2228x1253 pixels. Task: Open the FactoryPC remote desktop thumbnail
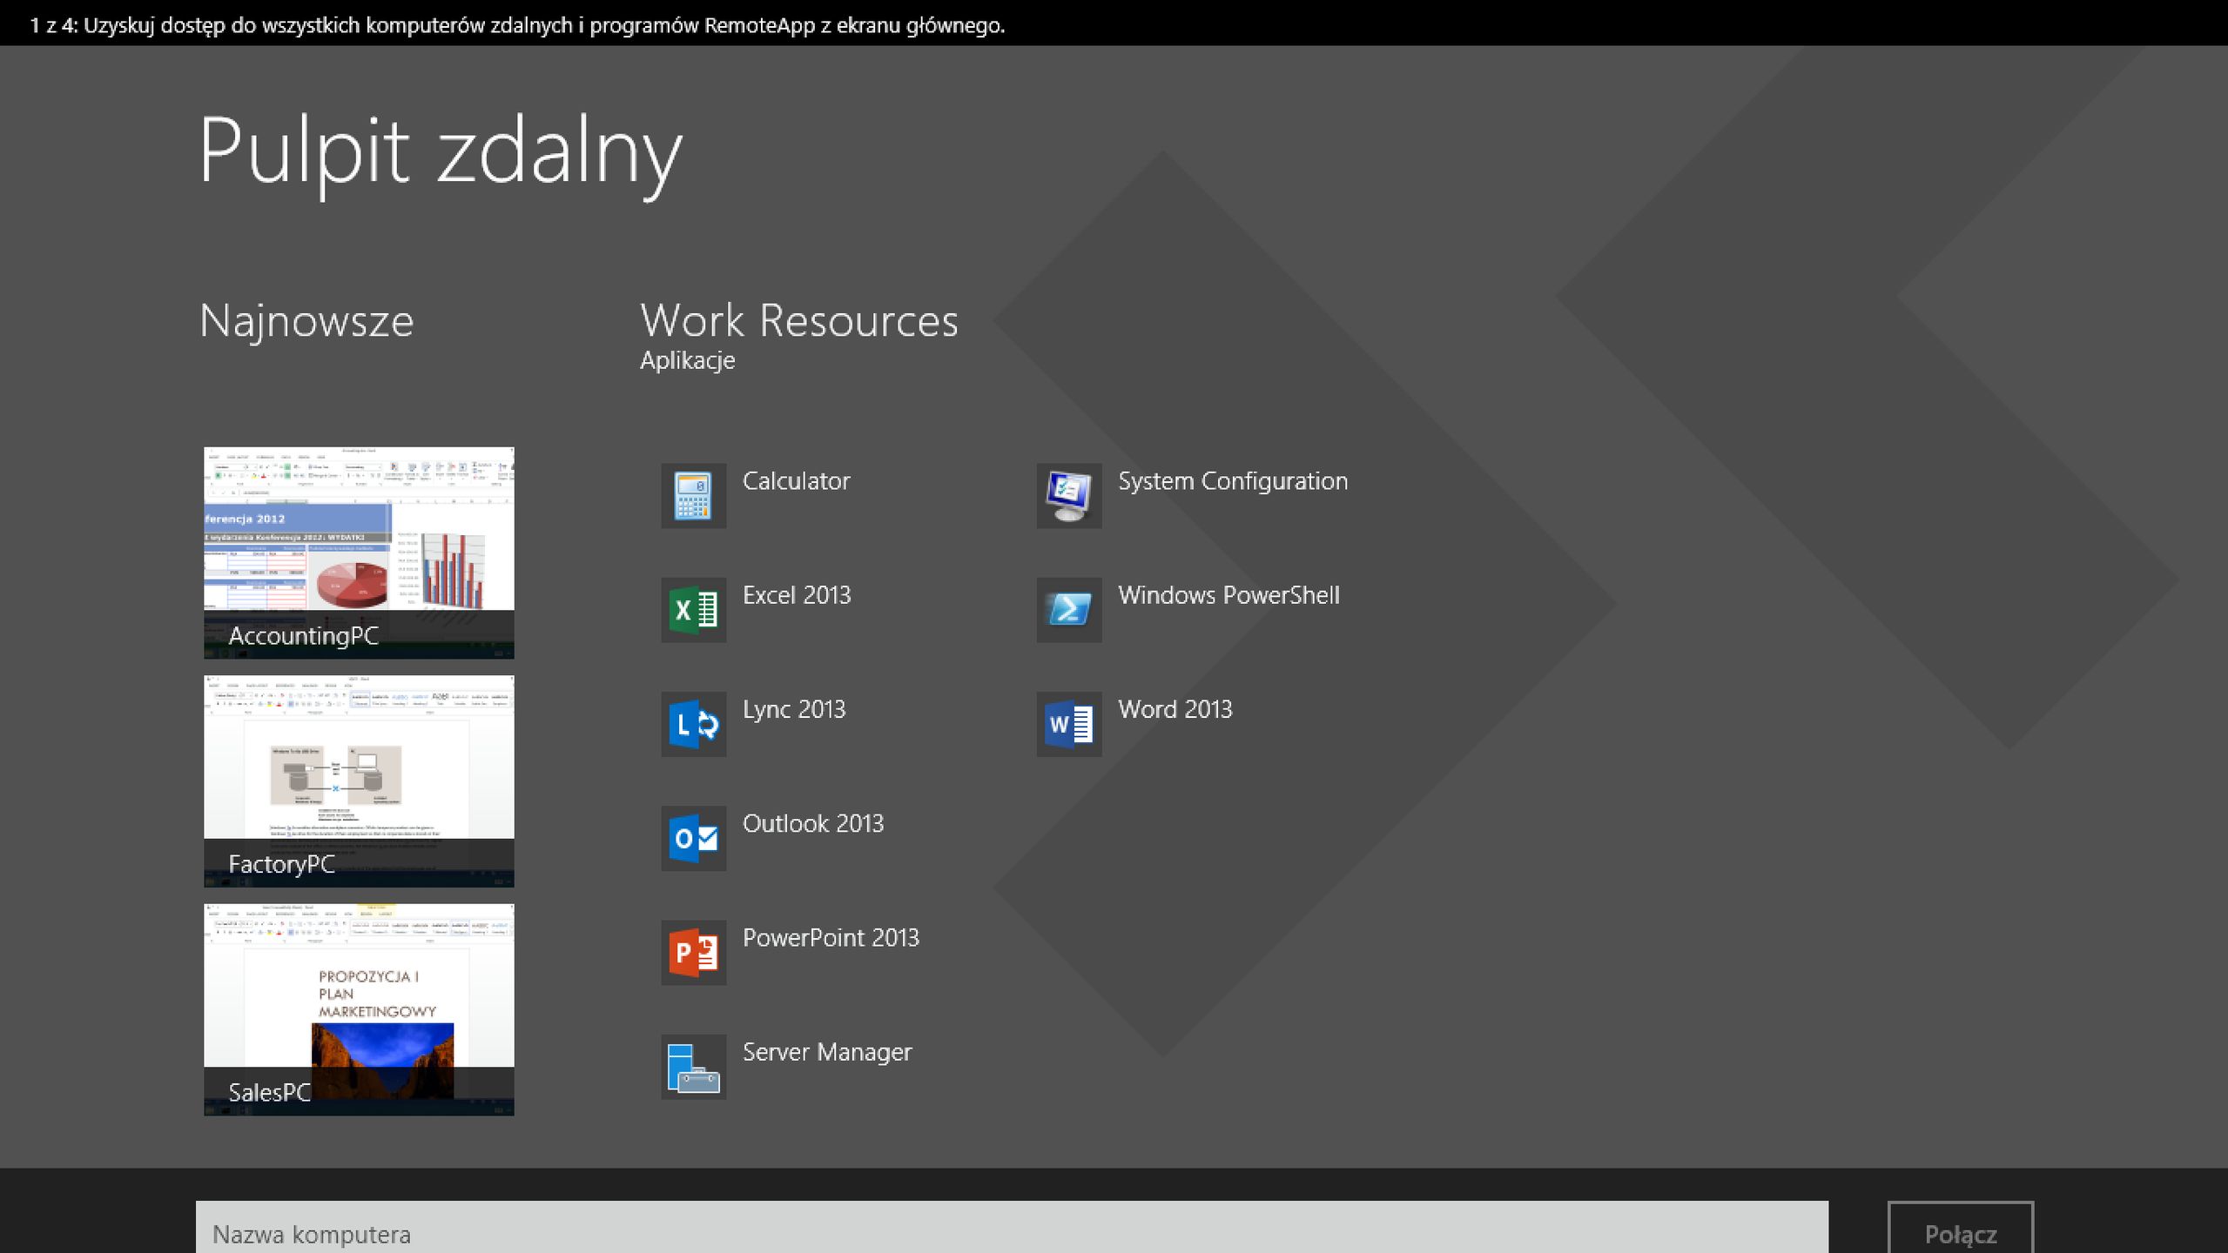point(359,781)
